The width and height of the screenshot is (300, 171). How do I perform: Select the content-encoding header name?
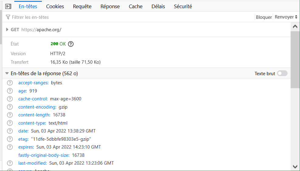(37, 107)
